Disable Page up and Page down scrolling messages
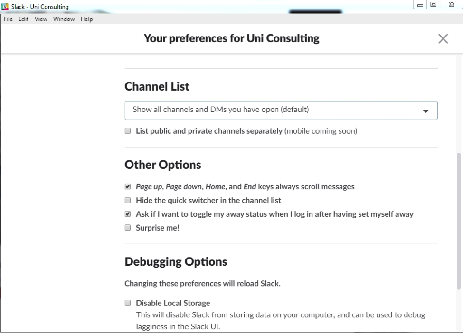This screenshot has width=463, height=333. (127, 186)
